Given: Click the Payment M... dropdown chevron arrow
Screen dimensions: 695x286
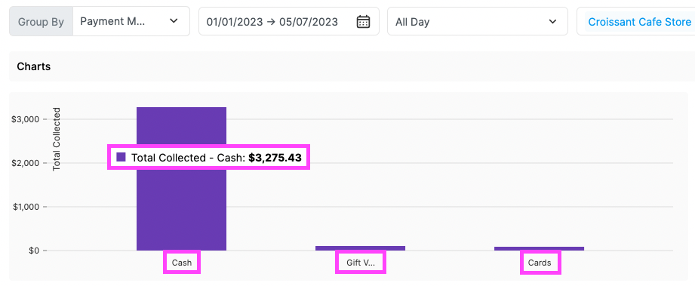Looking at the screenshot, I should point(174,21).
